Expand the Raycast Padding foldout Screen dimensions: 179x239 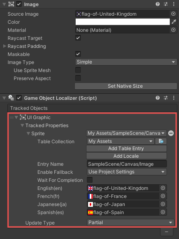coord(4,46)
